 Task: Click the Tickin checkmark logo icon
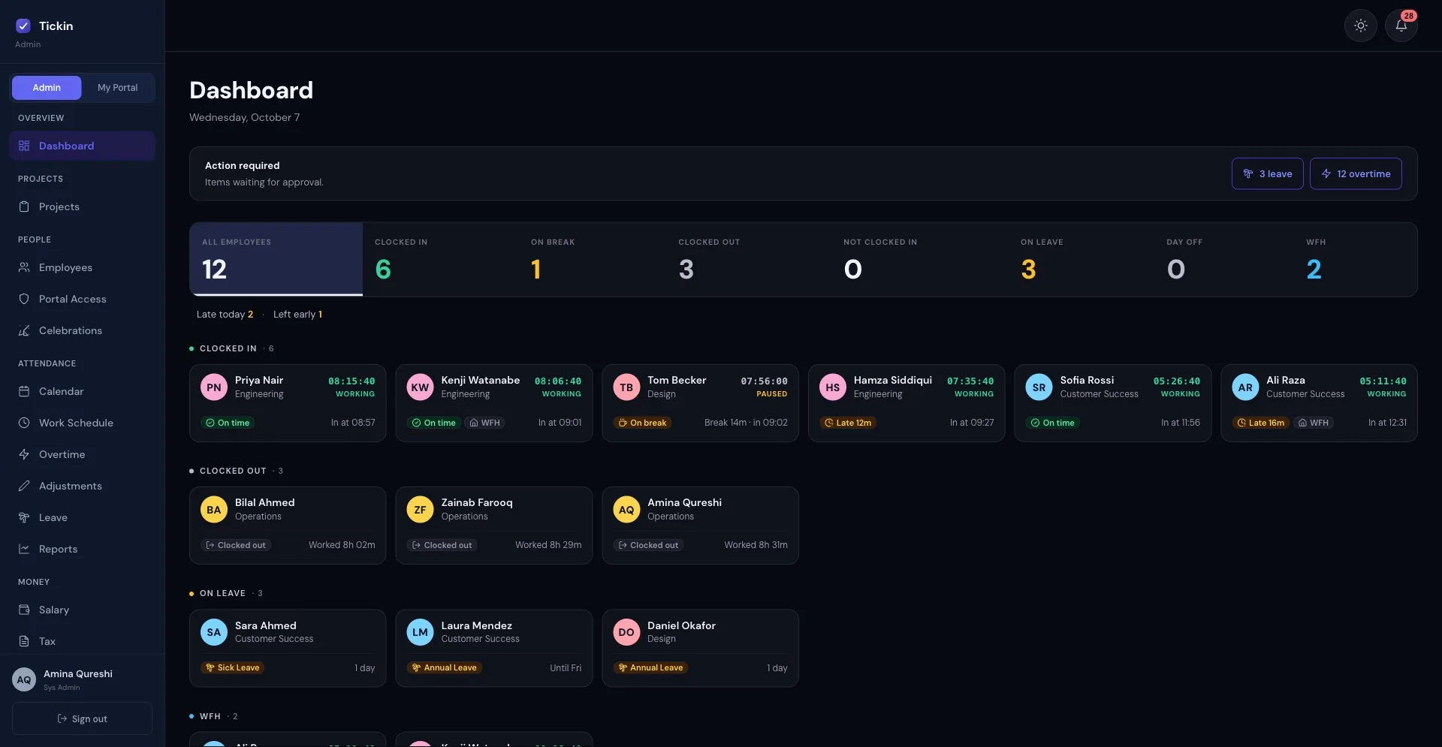23,26
